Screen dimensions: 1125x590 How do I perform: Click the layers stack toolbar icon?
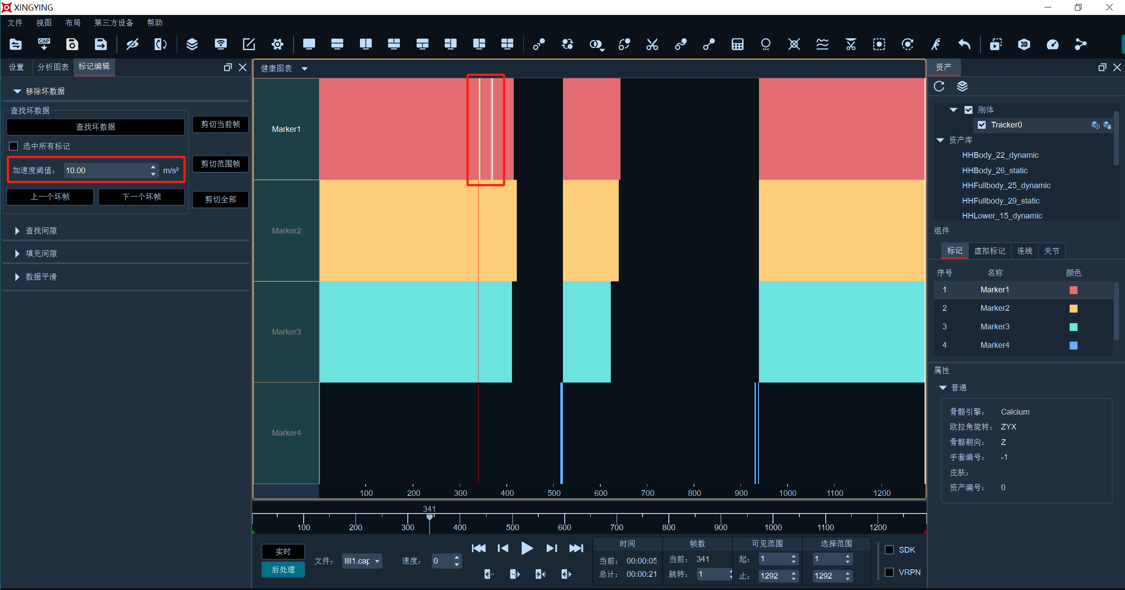pyautogui.click(x=192, y=44)
